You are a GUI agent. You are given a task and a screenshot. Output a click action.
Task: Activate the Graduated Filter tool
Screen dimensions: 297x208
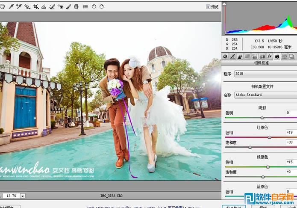76,7
